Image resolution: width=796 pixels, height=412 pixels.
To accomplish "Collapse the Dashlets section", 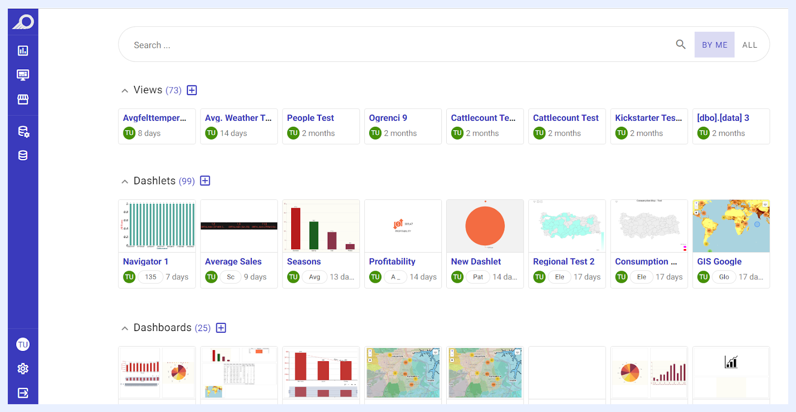I will tap(125, 181).
